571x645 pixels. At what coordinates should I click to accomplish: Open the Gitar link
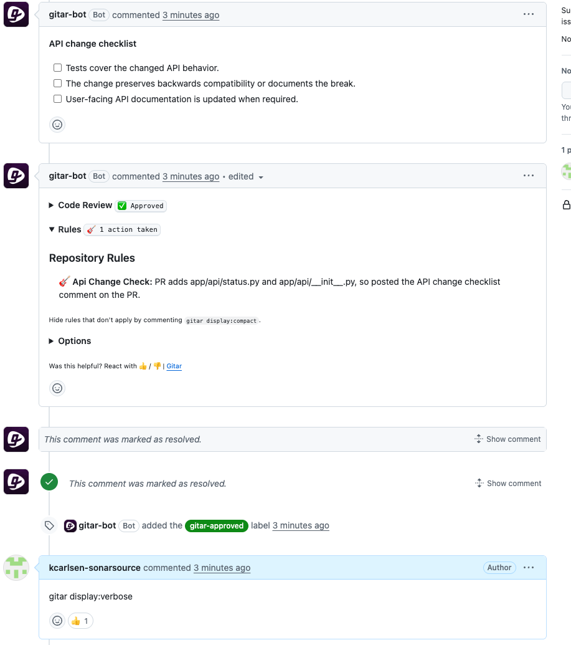(174, 366)
